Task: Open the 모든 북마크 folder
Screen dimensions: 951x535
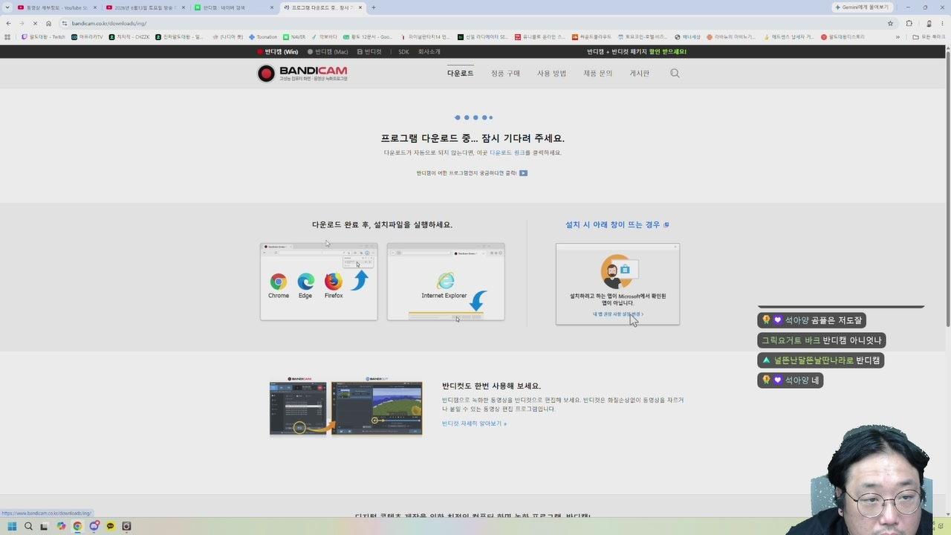Action: (930, 36)
